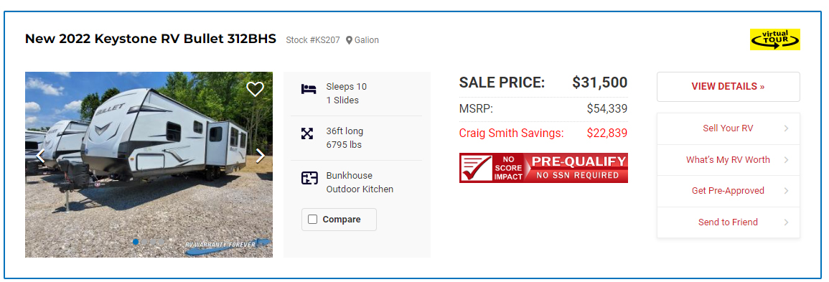Expand What's My RV Worth chevron
The image size is (829, 282).
coord(786,159)
